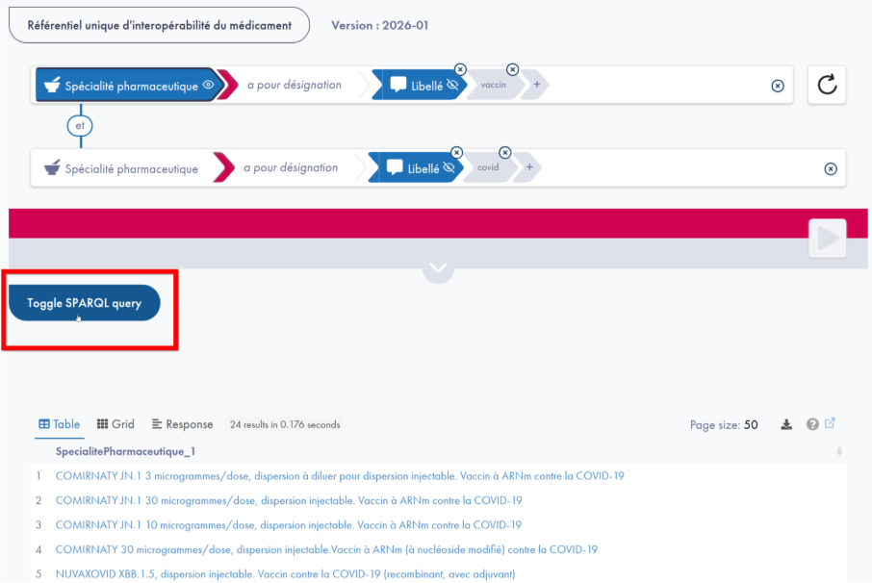The height and width of the screenshot is (583, 872).
Task: Toggle eye visibility on first Spécialité pharmaceutique
Action: (x=208, y=85)
